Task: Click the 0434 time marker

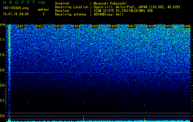Action: (x=76, y=26)
